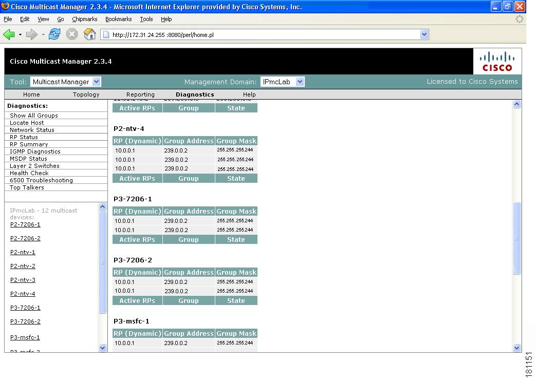
Task: Open the Chipmarks menu
Action: [85, 19]
